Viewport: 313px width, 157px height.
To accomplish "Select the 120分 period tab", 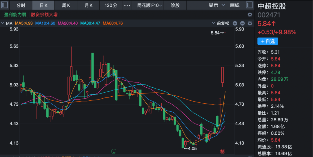I will pos(111,5).
